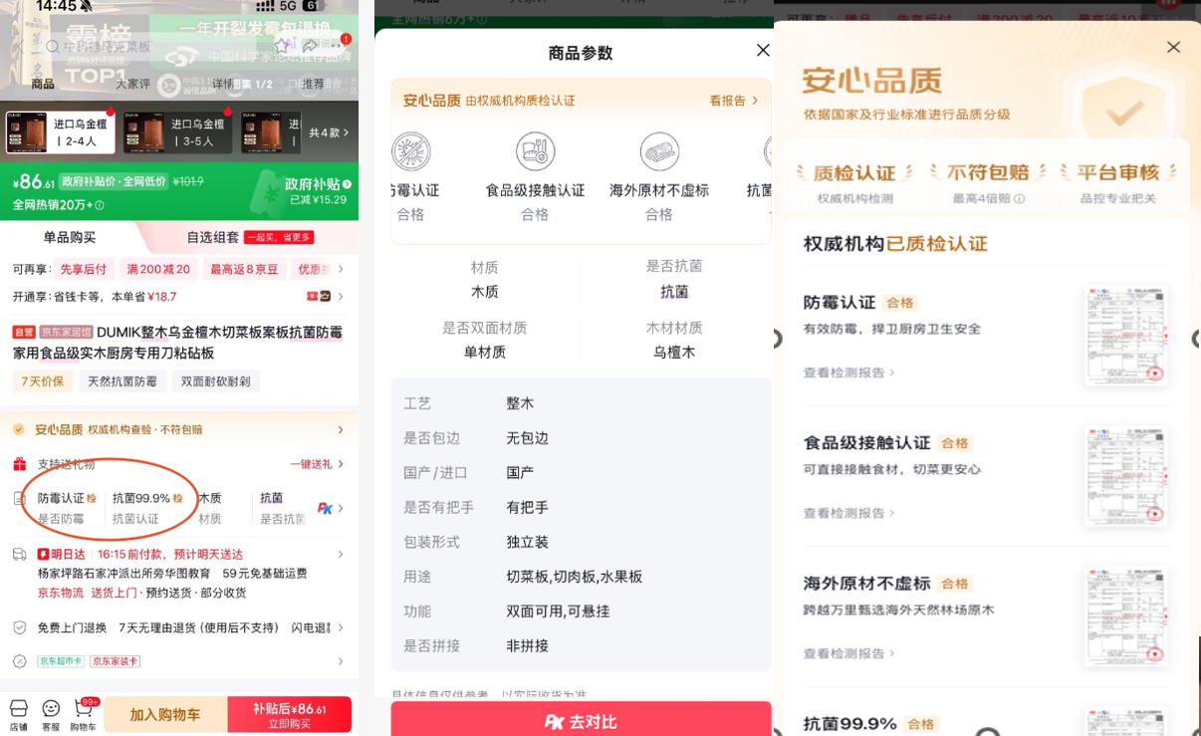Switch to the 商品 tab
This screenshot has height=736, width=1201.
pos(43,85)
